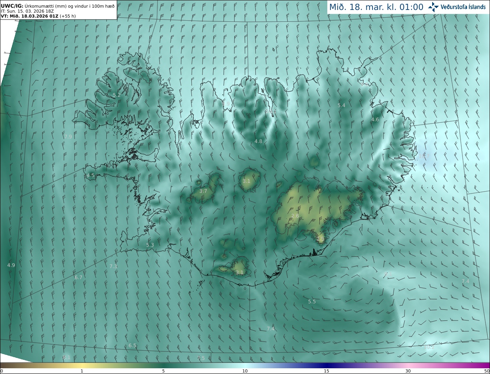This screenshot has height=374, width=490.
Task: Click the 'IT: Sun. 15. 03. 2026 18Z' line
Action: click(x=27, y=11)
